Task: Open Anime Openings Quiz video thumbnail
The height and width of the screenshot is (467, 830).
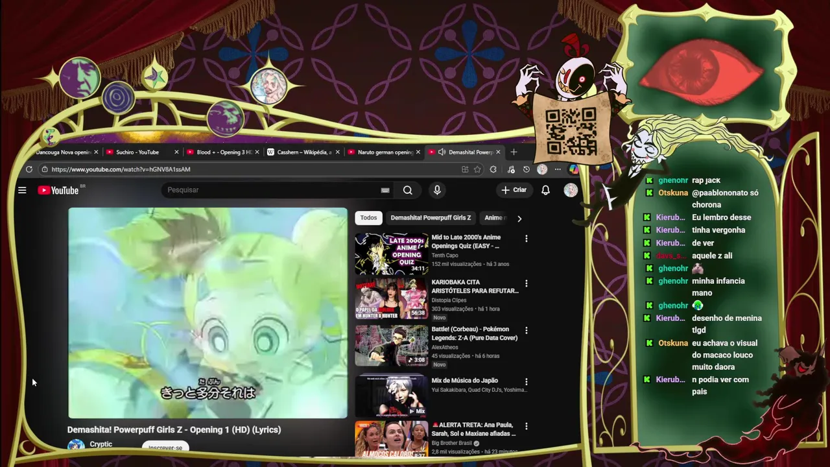Action: click(391, 254)
